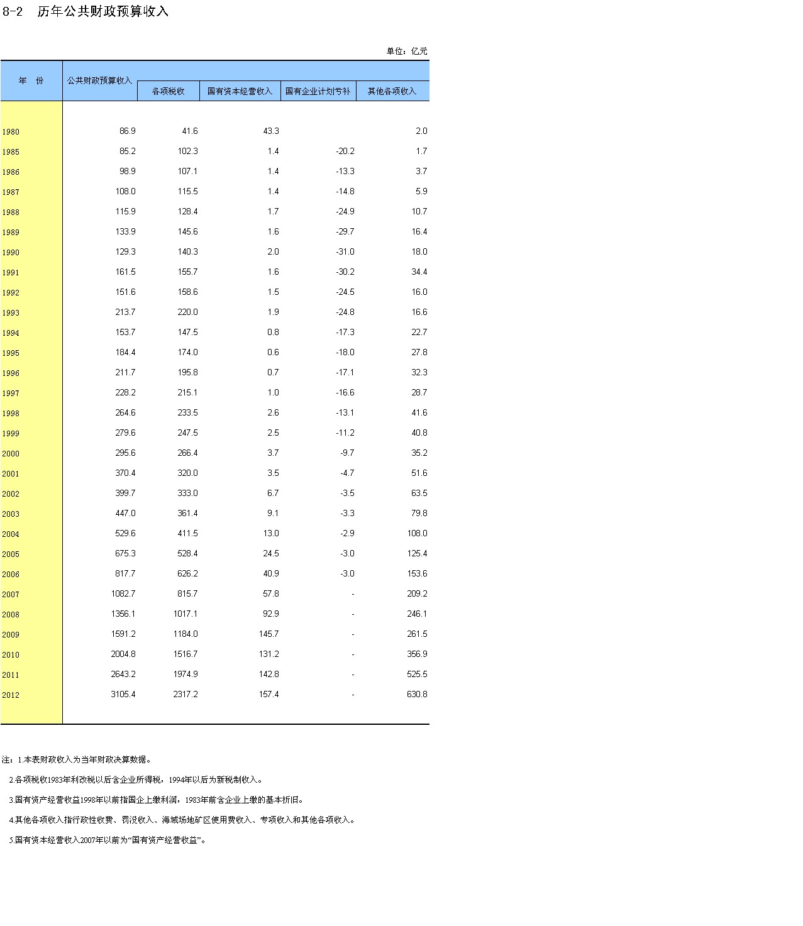Viewport: 803px width, 926px height.
Task: Click the year 2000 row label
Action: pyautogui.click(x=11, y=454)
